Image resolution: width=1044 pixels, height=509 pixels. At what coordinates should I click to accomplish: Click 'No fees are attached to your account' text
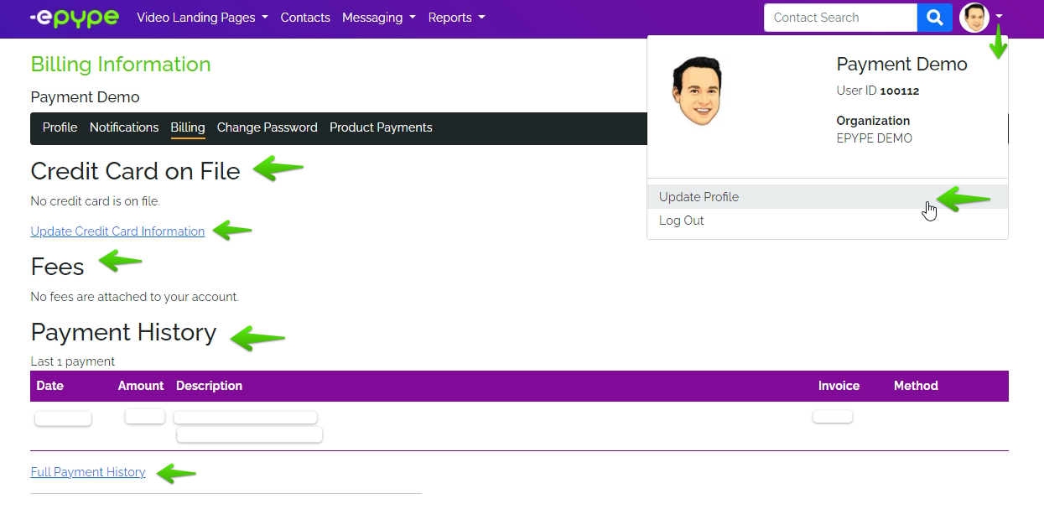click(x=135, y=297)
